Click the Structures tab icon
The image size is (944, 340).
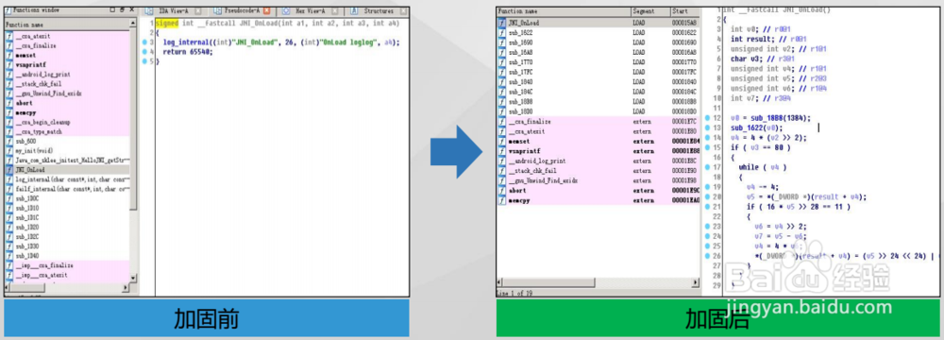point(354,10)
